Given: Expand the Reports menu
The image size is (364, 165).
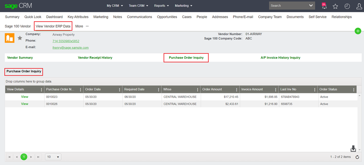Looking at the screenshot, I should click(162, 6).
